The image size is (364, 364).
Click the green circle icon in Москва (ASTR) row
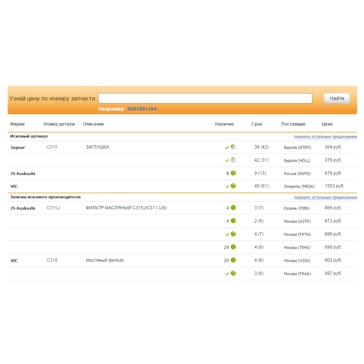(x=233, y=221)
